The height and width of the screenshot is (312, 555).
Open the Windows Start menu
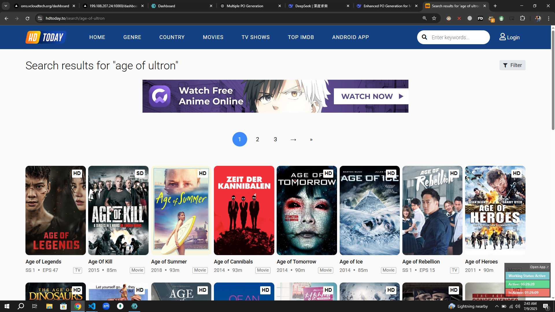coord(7,306)
